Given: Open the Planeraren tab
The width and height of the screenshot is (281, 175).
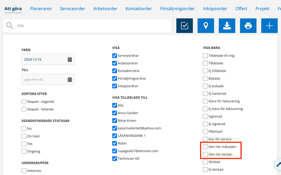Looking at the screenshot, I should click(41, 9).
